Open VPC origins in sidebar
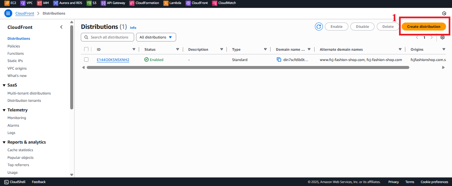Viewport: 452px width, 186px height. click(17, 68)
